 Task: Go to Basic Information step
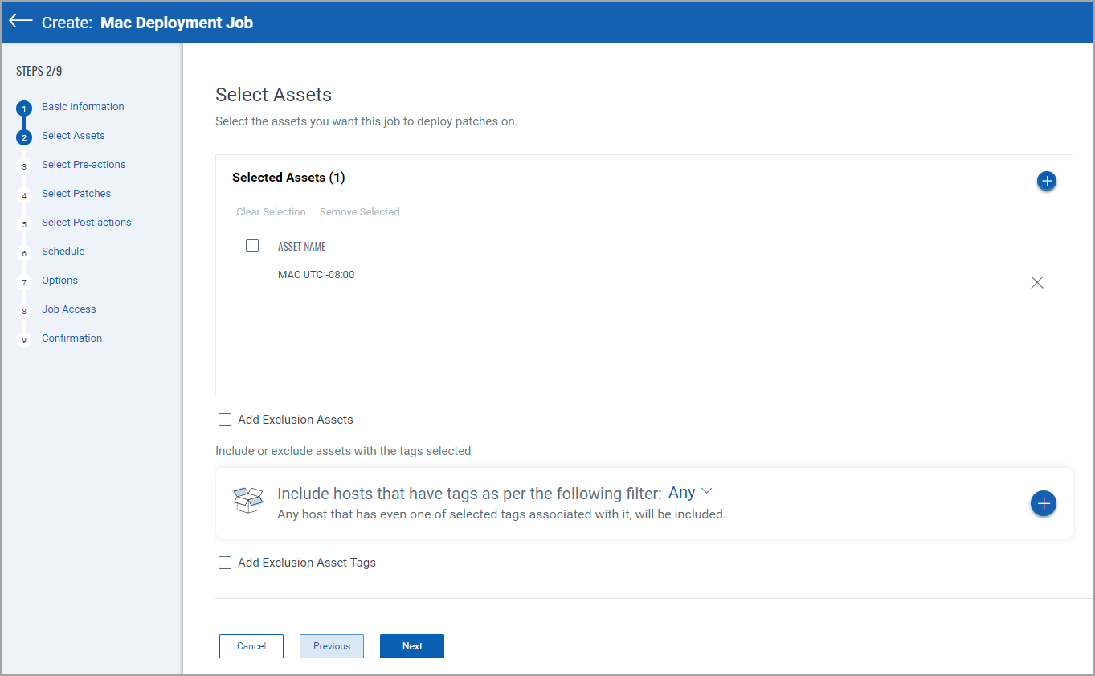(83, 107)
